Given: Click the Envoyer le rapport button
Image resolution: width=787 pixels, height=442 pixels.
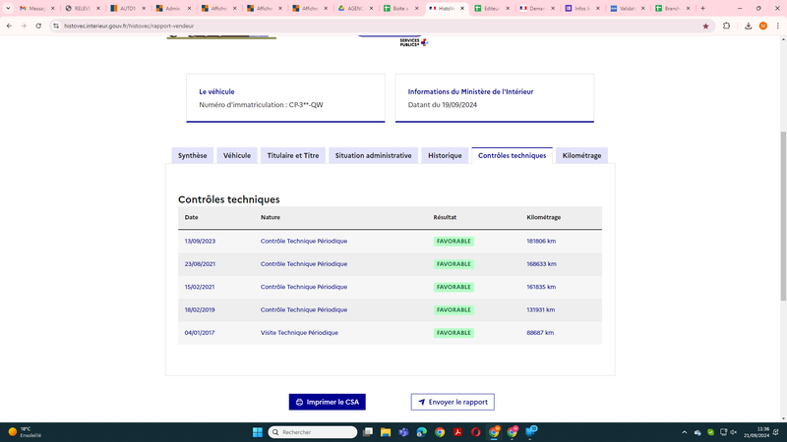Looking at the screenshot, I should (x=453, y=402).
